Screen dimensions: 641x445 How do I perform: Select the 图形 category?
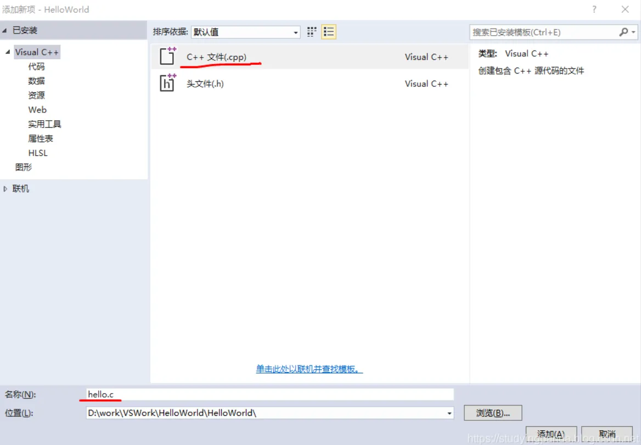23,167
